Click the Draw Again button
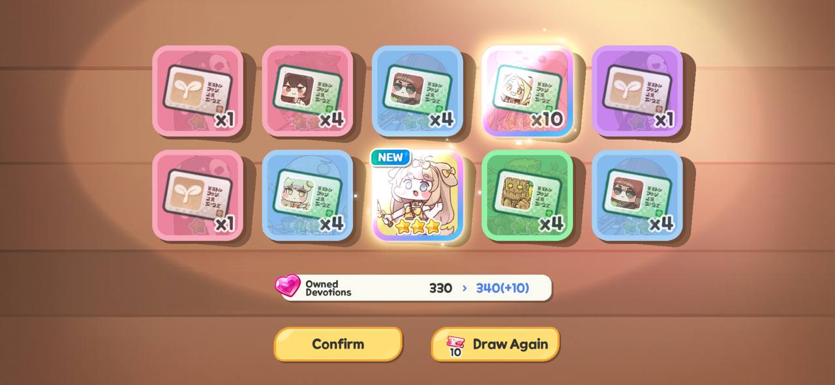This screenshot has width=835, height=385. pyautogui.click(x=495, y=344)
